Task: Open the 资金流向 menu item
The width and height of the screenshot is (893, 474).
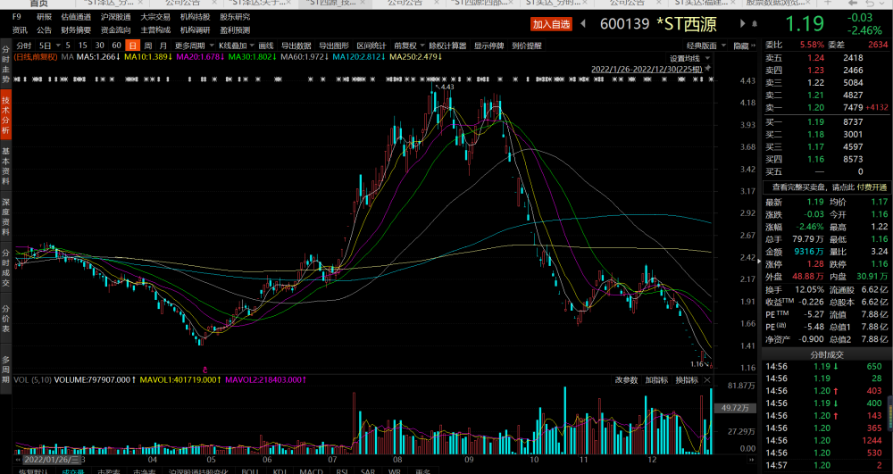Action: tap(115, 30)
